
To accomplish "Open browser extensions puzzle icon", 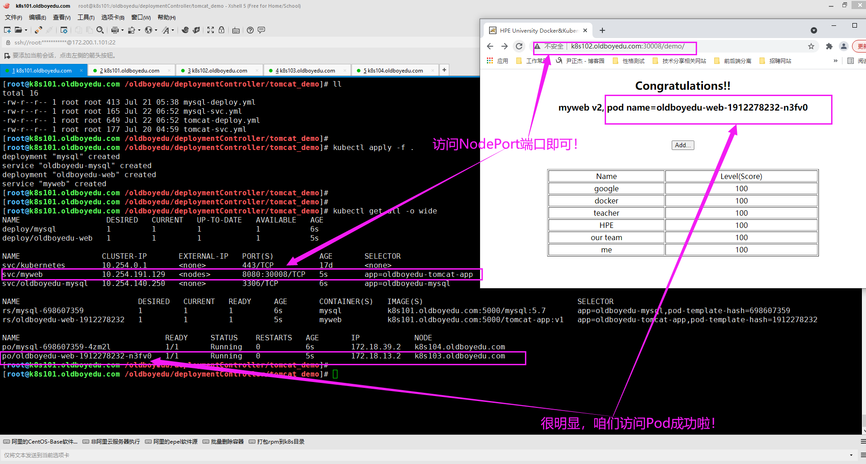I will [x=829, y=46].
